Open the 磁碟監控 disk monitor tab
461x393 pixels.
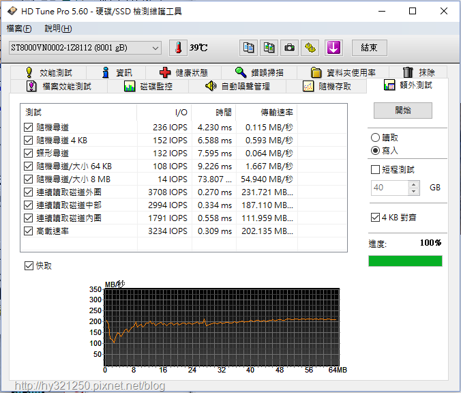(x=148, y=87)
